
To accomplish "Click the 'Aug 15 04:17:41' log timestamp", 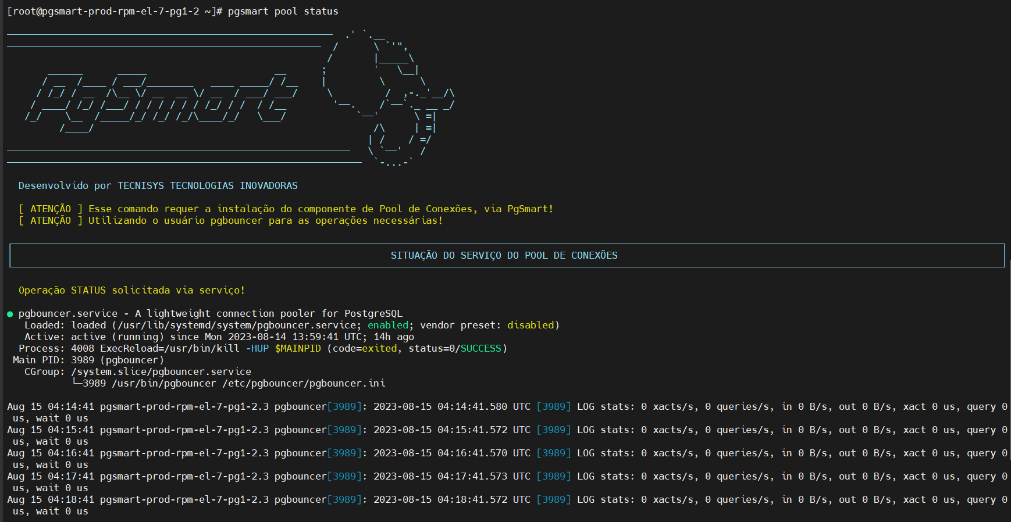I will 51,476.
